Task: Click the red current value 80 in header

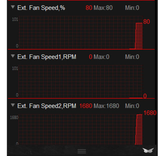Action: [89, 8]
